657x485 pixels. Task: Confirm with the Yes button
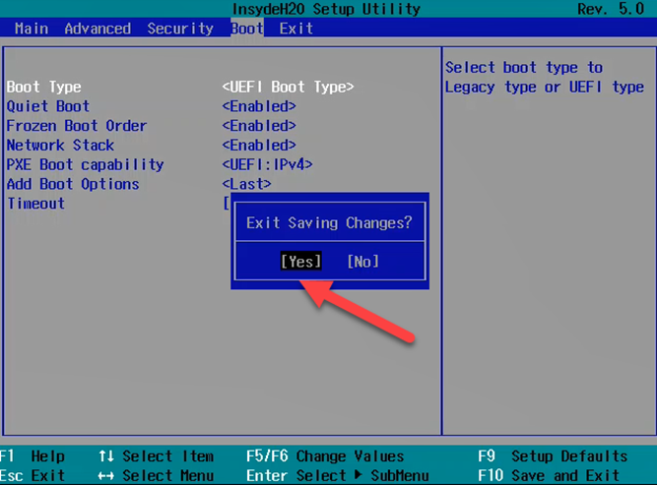300,261
